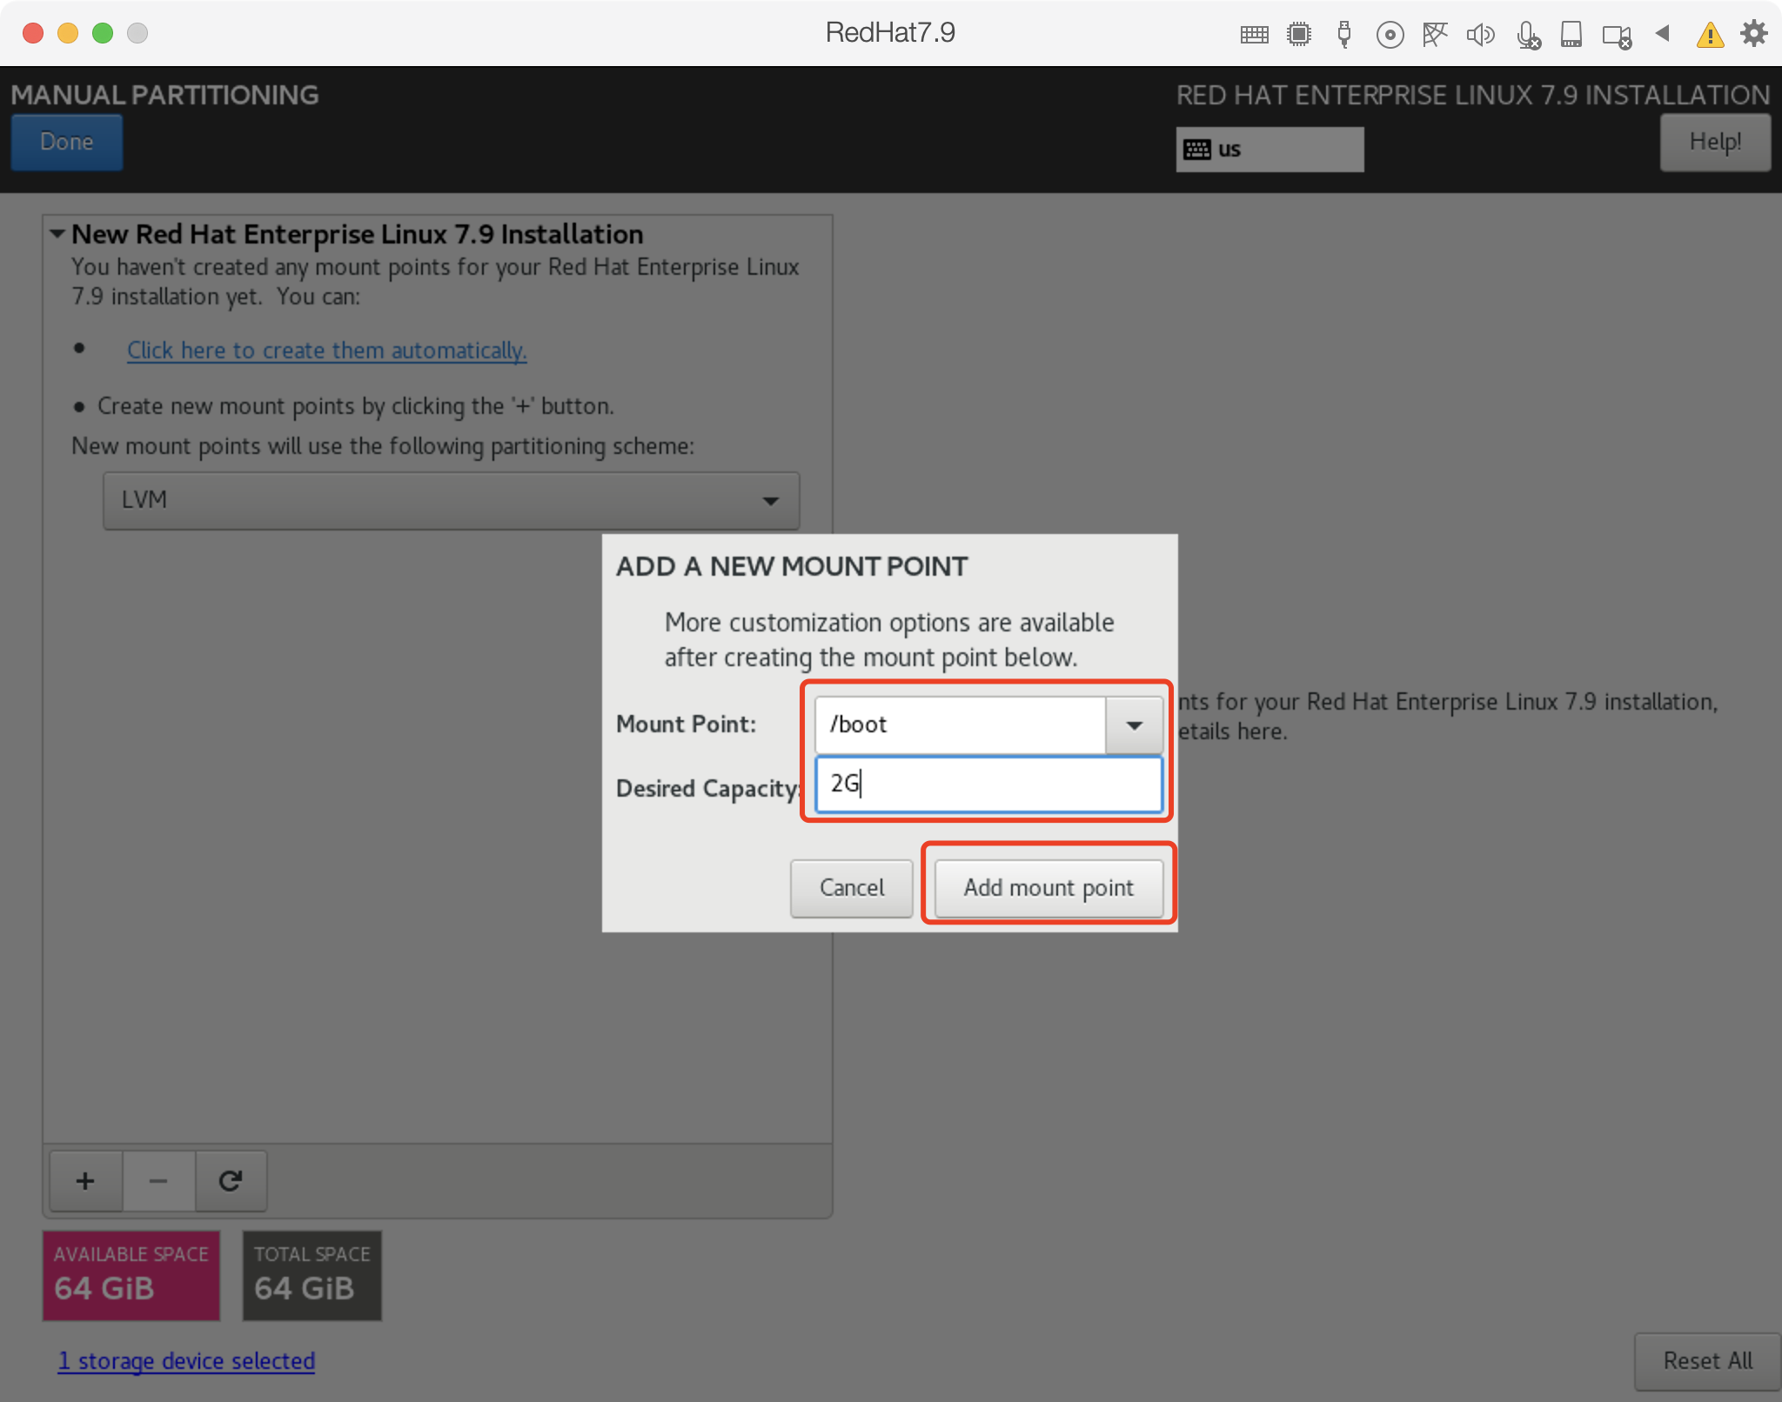Click Cancel in the mount point dialog
Image resolution: width=1782 pixels, height=1402 pixels.
[851, 888]
